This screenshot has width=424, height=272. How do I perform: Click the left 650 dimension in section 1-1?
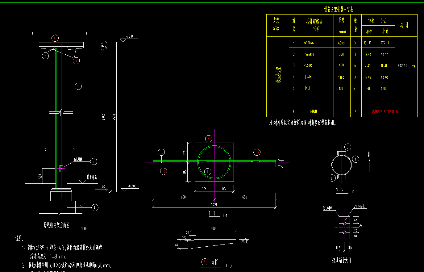pyautogui.click(x=183, y=197)
